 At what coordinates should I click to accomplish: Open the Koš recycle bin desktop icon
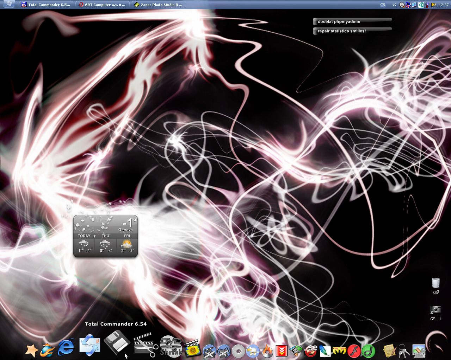436,286
